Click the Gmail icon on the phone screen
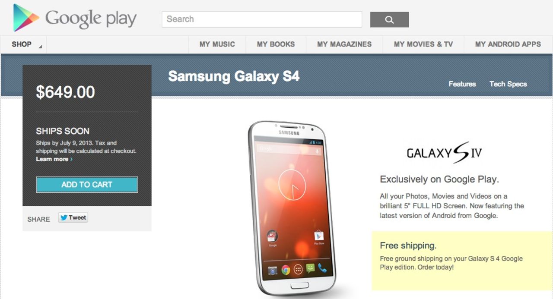The image size is (553, 299). 272,236
